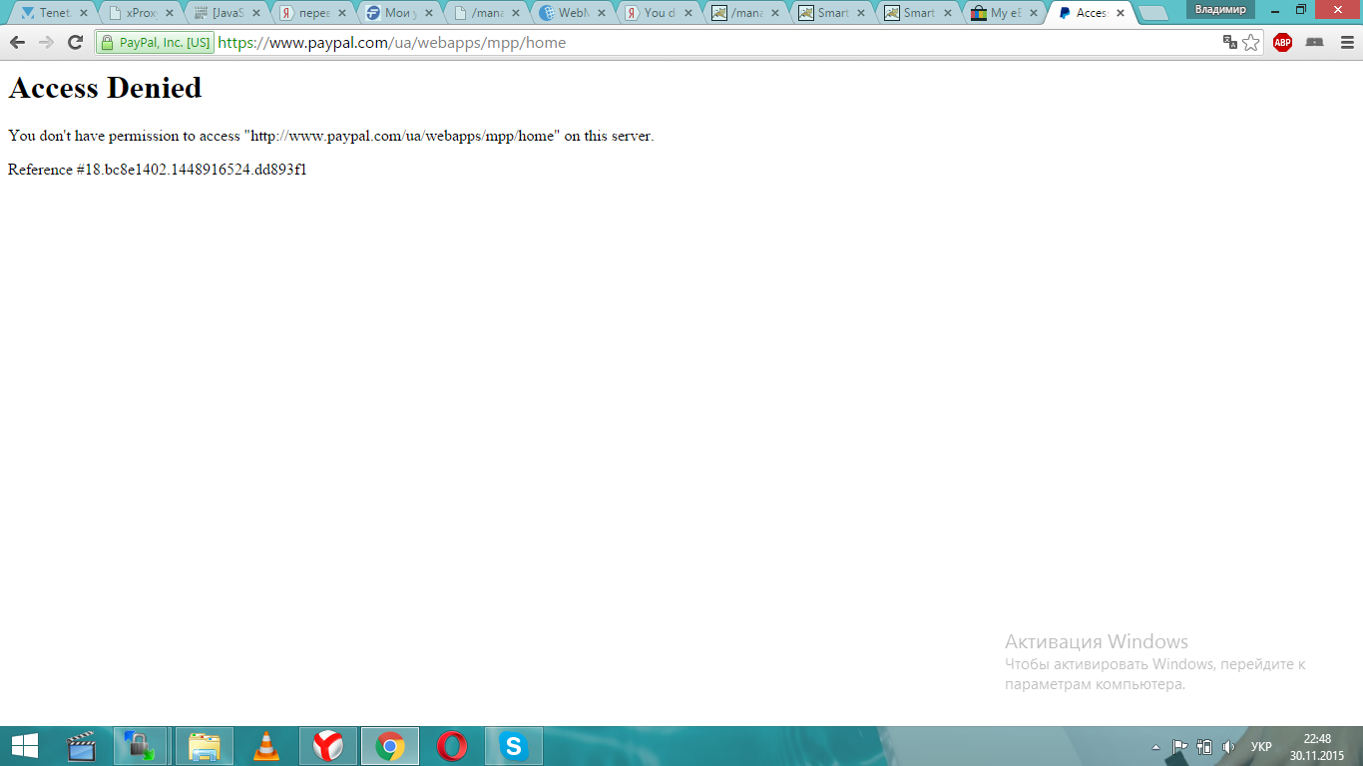Click the Access Denied heading
1363x766 pixels.
point(105,88)
